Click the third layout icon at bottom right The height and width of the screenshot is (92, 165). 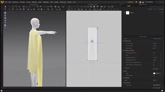pos(159,88)
